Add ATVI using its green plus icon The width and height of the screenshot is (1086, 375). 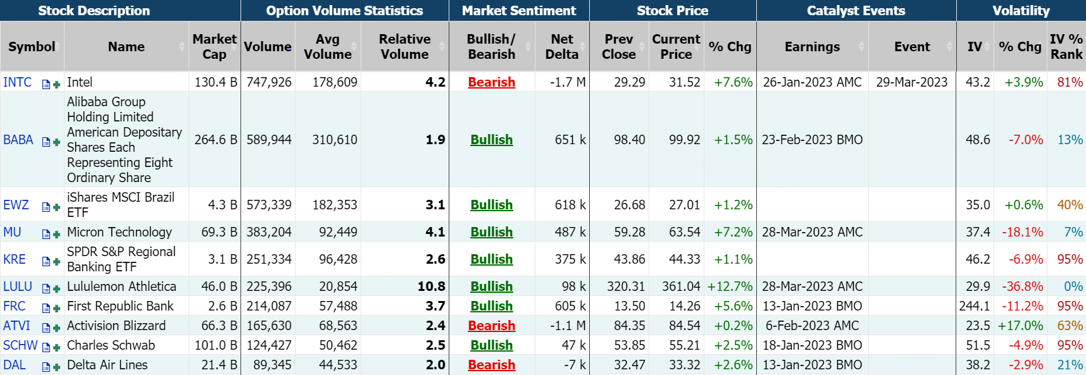pyautogui.click(x=56, y=328)
